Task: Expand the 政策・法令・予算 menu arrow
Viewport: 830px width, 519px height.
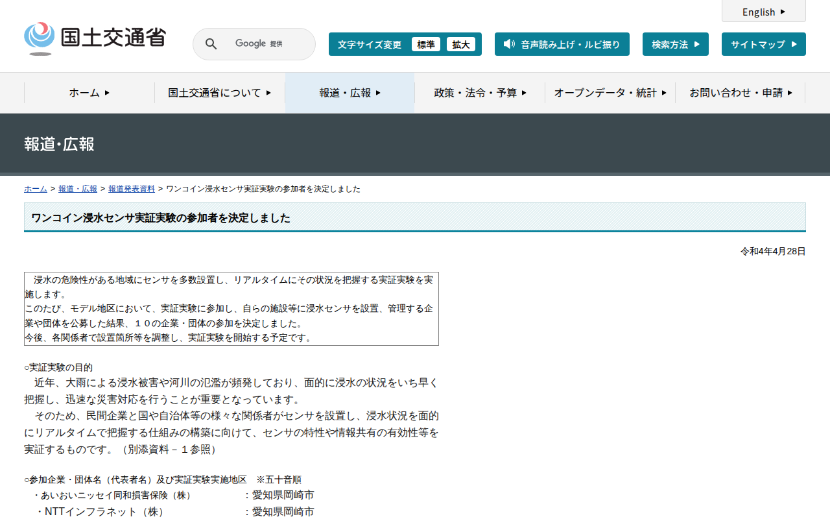Action: [x=524, y=93]
